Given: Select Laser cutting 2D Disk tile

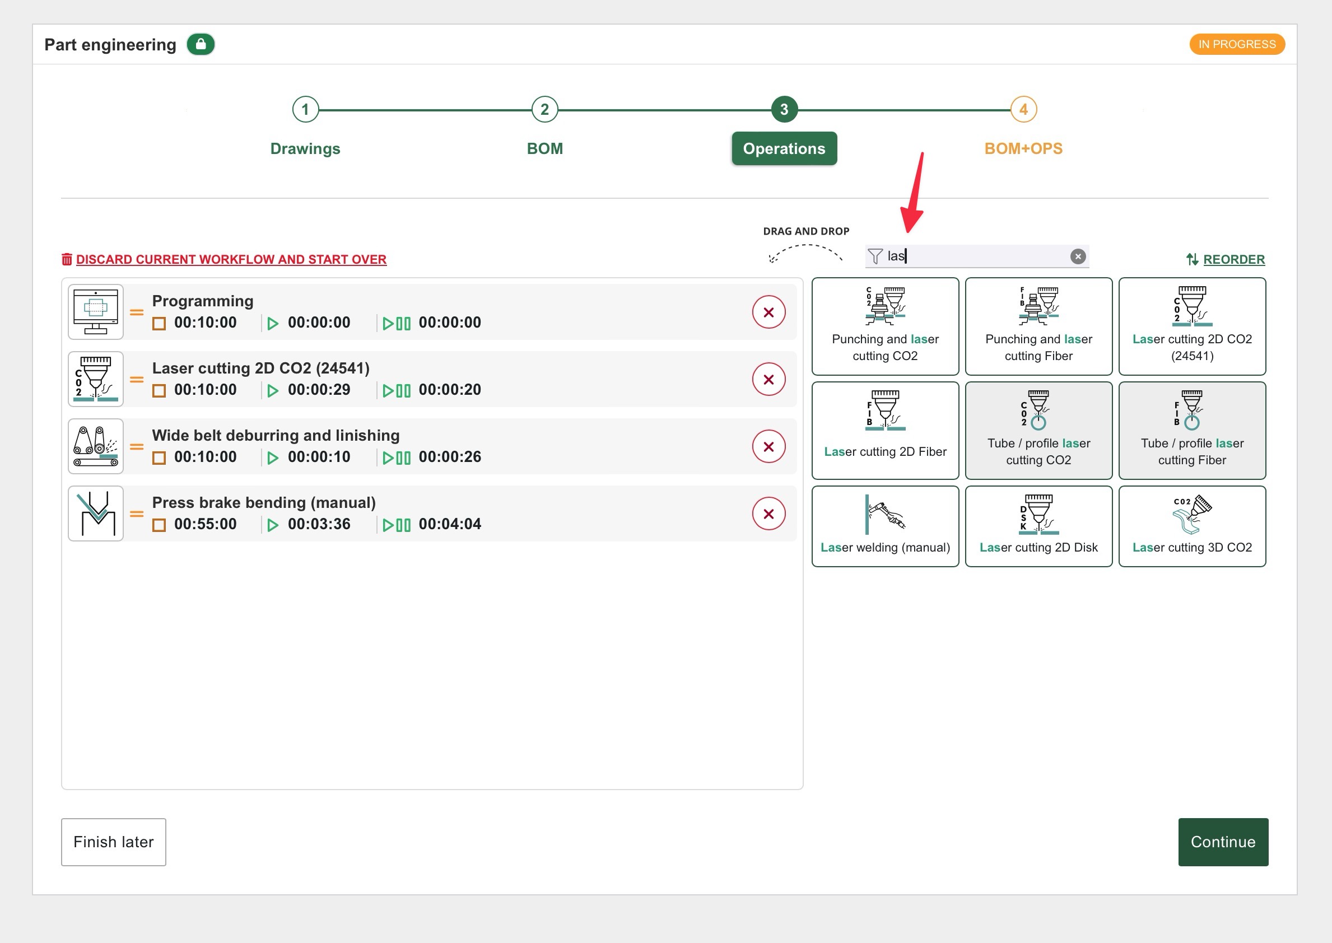Looking at the screenshot, I should 1038,526.
